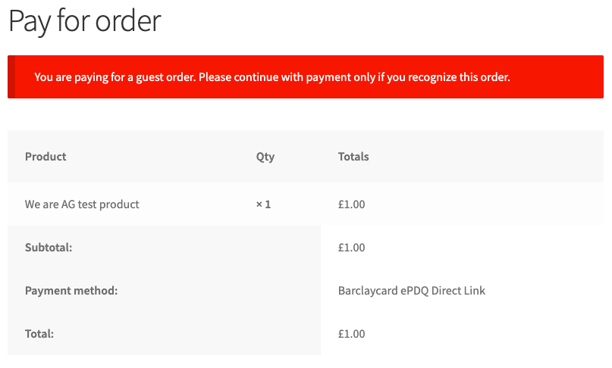Click the red guest order notice banner
Screen dimensions: 612x368
306,76
